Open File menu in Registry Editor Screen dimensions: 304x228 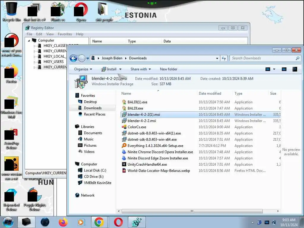(x=29, y=34)
